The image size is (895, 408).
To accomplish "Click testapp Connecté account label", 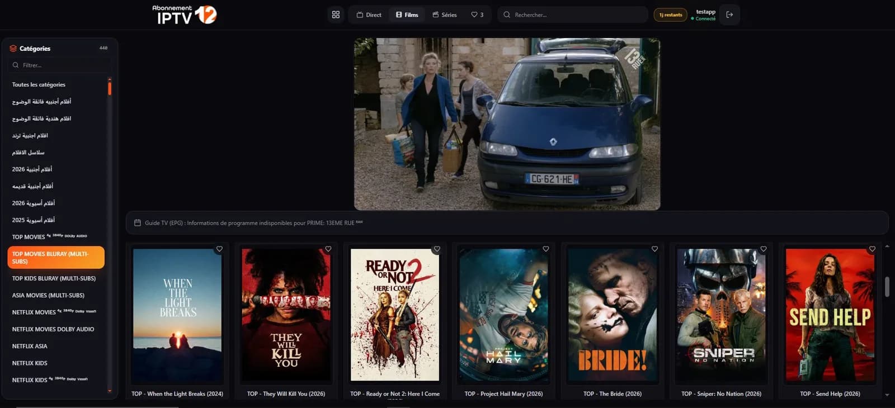I will tap(704, 15).
